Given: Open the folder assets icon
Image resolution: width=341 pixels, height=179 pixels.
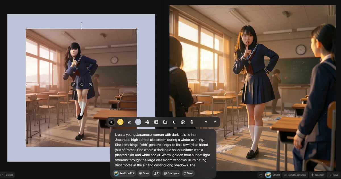Looking at the screenshot, I should [x=165, y=122].
